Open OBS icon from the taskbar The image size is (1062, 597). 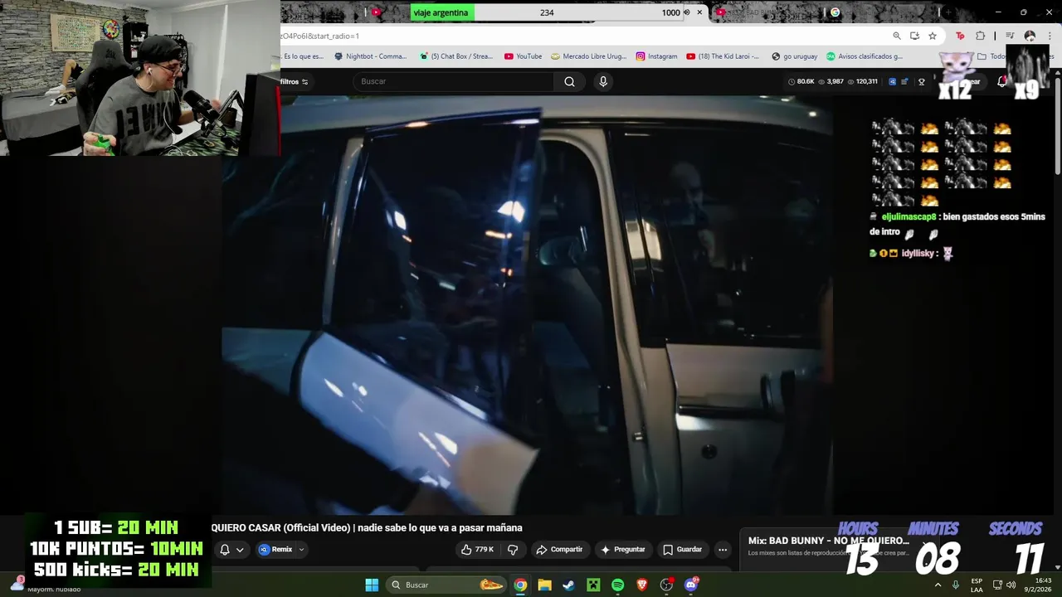666,585
